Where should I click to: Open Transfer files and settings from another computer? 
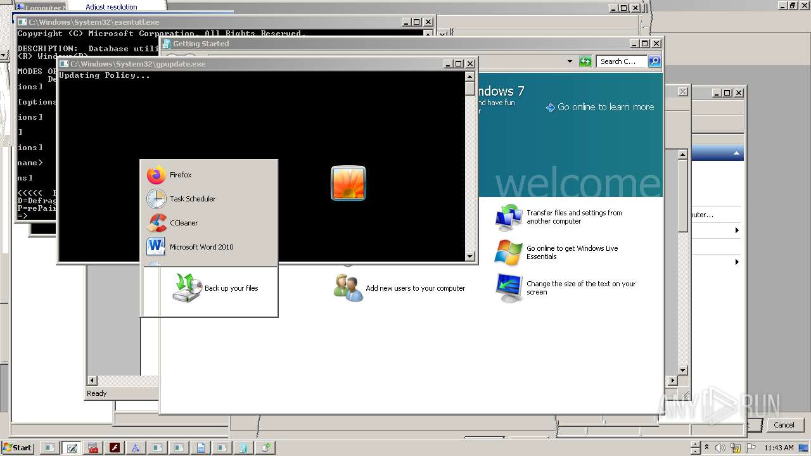tap(559, 217)
